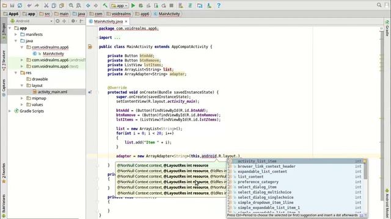This screenshot has width=391, height=219.
Task: Redo the last undone edit
Action: coord(37,5)
